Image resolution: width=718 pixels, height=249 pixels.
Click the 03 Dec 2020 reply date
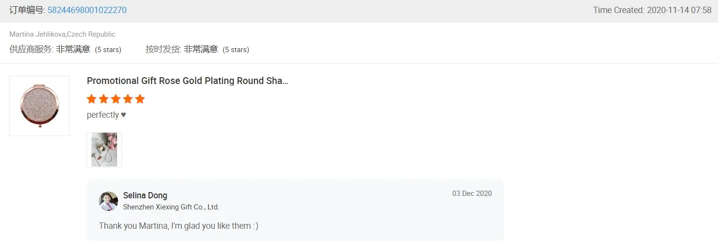pos(472,194)
